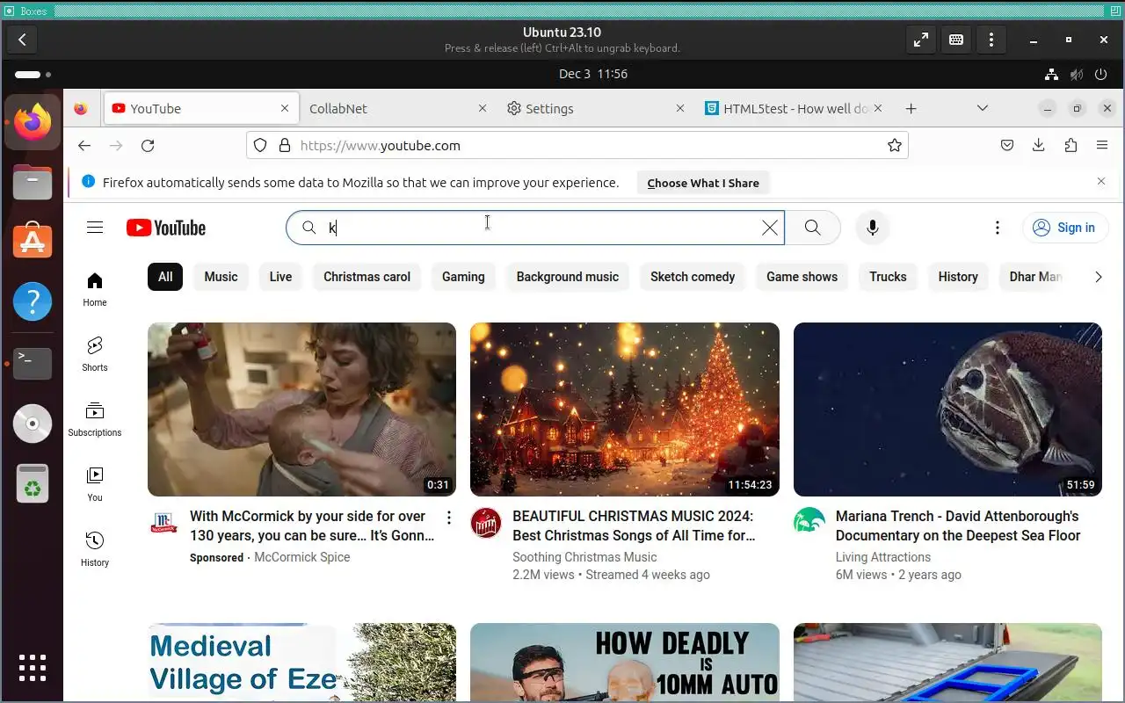Viewport: 1125px width, 703px height.
Task: Open the Christmas village video thumbnail
Action: [x=625, y=409]
